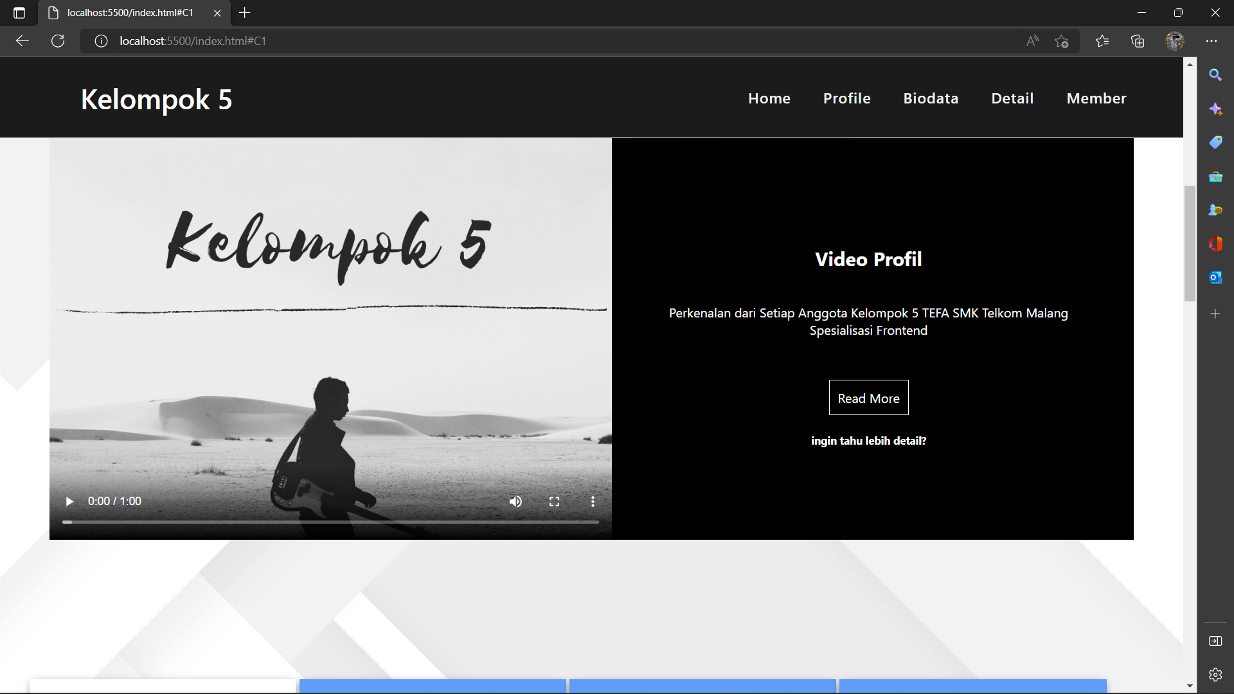Open the Edge settings menu

click(1212, 40)
